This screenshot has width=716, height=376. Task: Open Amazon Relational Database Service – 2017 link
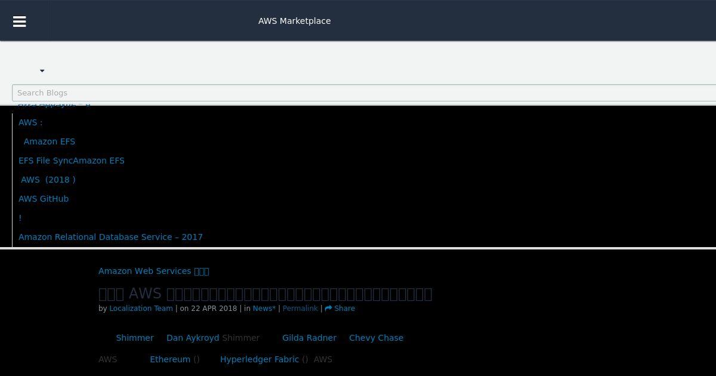[110, 237]
